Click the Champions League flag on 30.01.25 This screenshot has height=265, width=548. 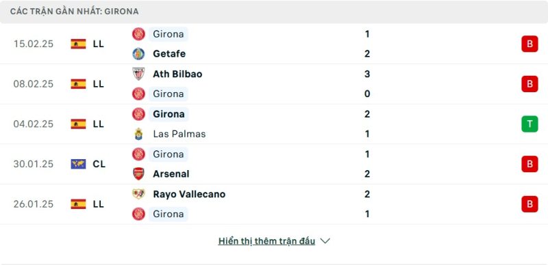[78, 164]
